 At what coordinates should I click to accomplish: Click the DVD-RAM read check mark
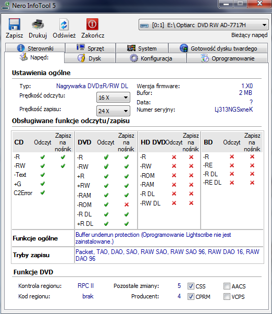click(106, 195)
